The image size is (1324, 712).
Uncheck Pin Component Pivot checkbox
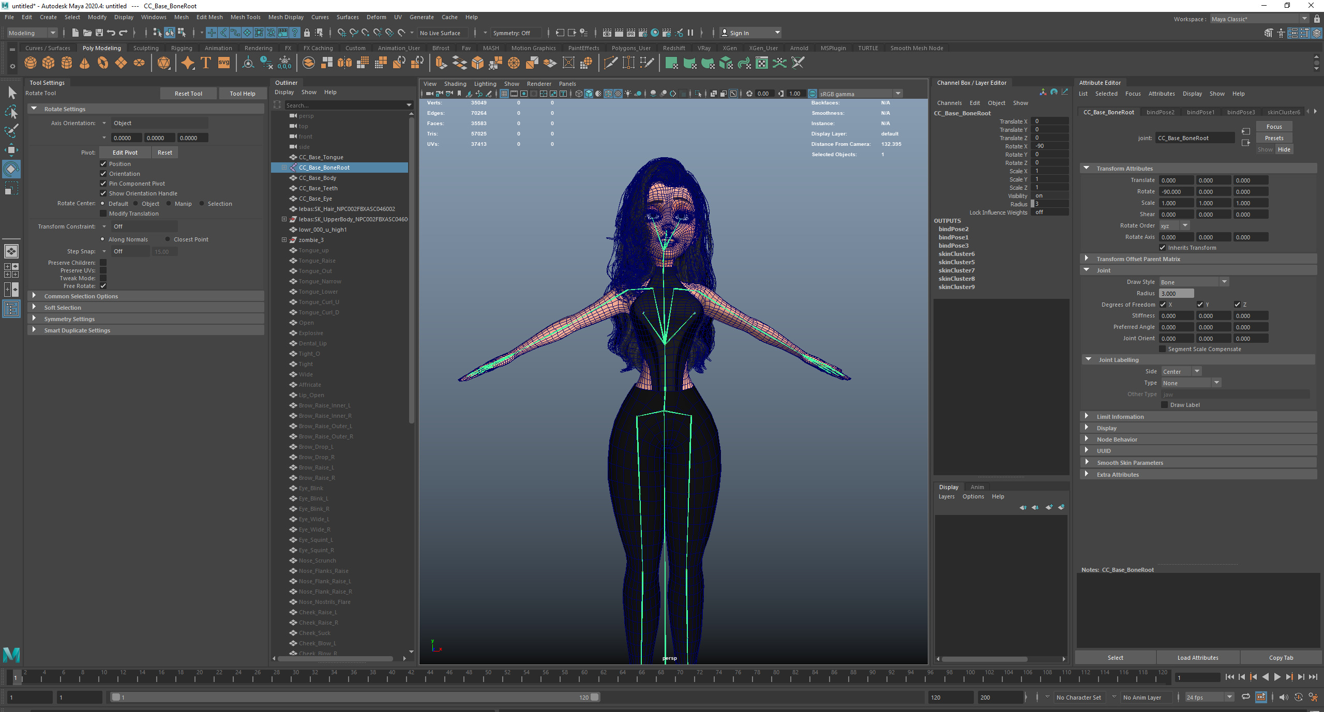[103, 184]
